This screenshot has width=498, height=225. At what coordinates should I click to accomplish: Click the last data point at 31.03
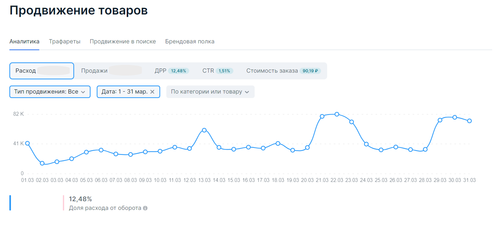coord(470,121)
